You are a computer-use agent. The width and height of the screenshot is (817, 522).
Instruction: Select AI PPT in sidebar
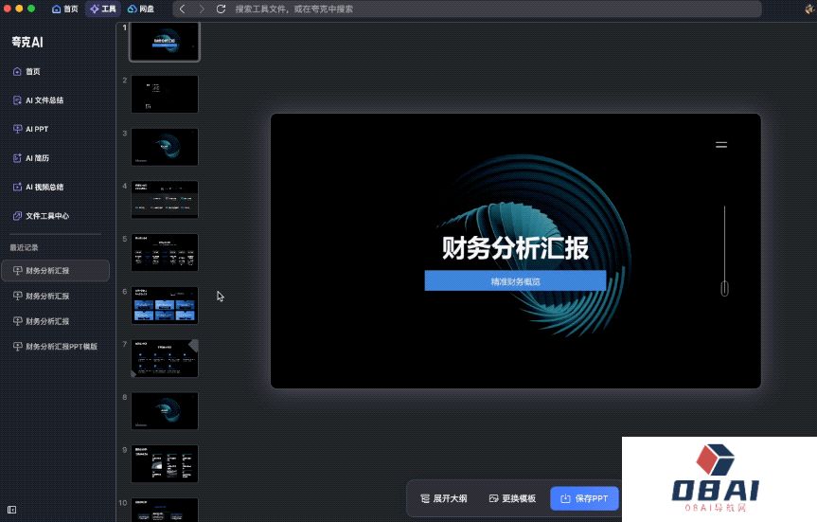37,129
